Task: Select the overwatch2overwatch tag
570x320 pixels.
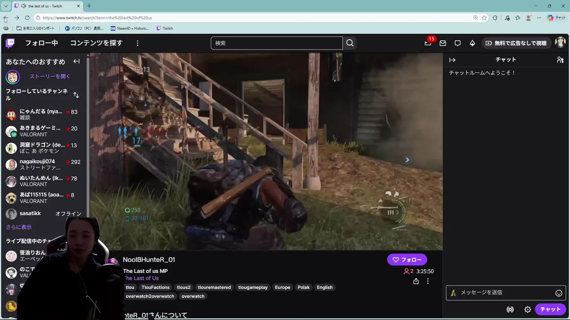Action: click(150, 296)
